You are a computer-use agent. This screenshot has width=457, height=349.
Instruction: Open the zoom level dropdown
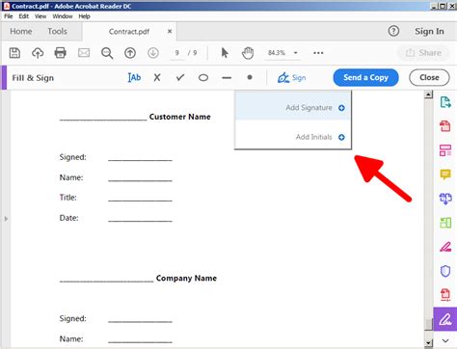pos(296,53)
